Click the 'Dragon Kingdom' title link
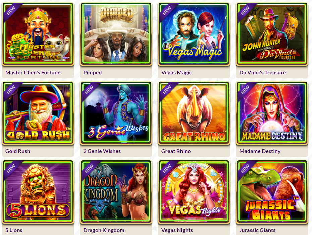The image size is (312, 235). [x=104, y=230]
